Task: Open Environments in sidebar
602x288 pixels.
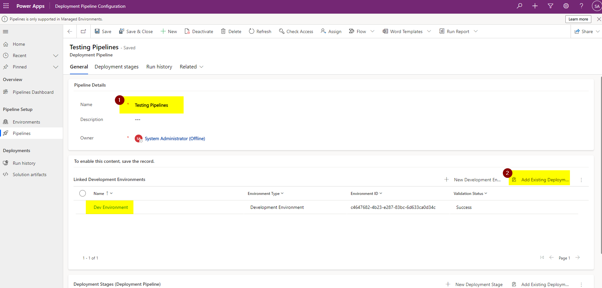Action: coord(26,122)
